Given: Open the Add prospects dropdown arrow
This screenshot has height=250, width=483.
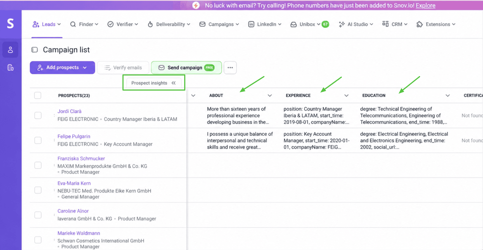Looking at the screenshot, I should point(85,68).
